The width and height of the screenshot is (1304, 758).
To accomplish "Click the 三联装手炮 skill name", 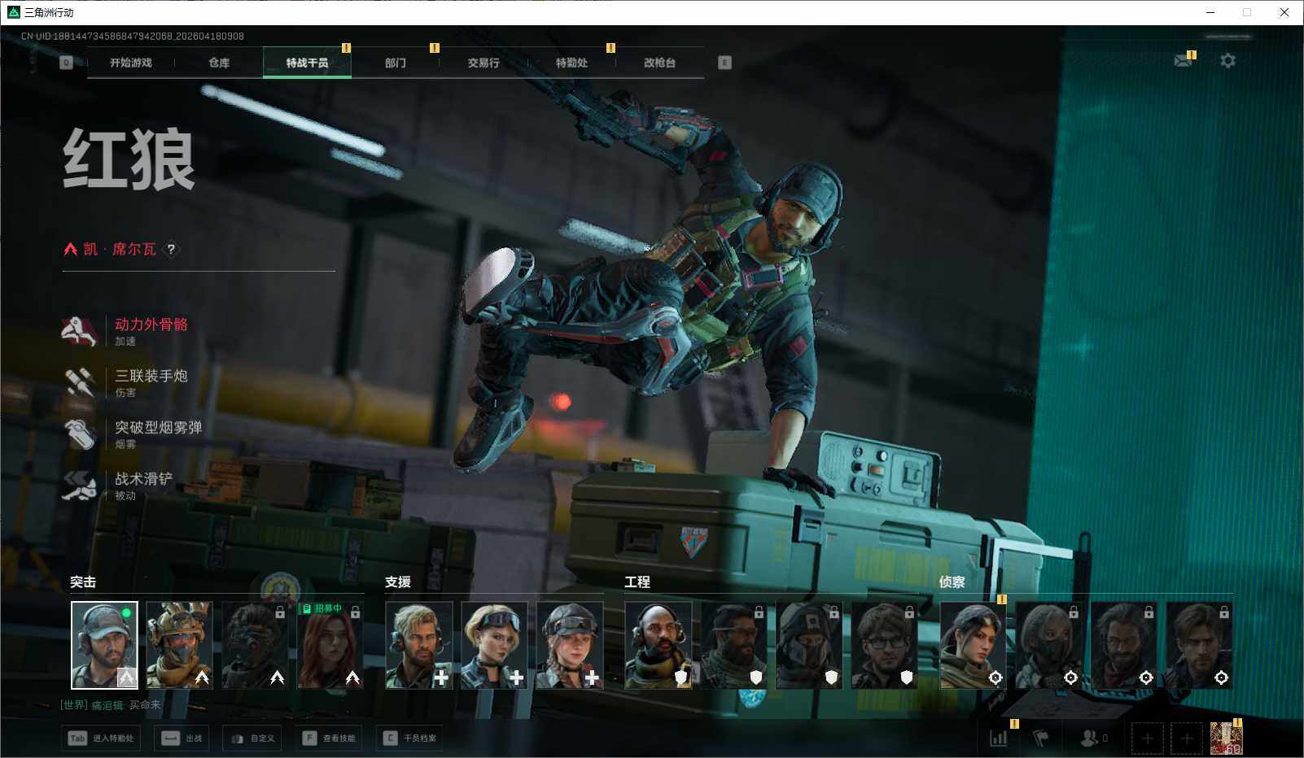I will pyautogui.click(x=151, y=376).
